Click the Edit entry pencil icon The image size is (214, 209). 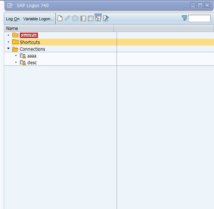point(67,18)
